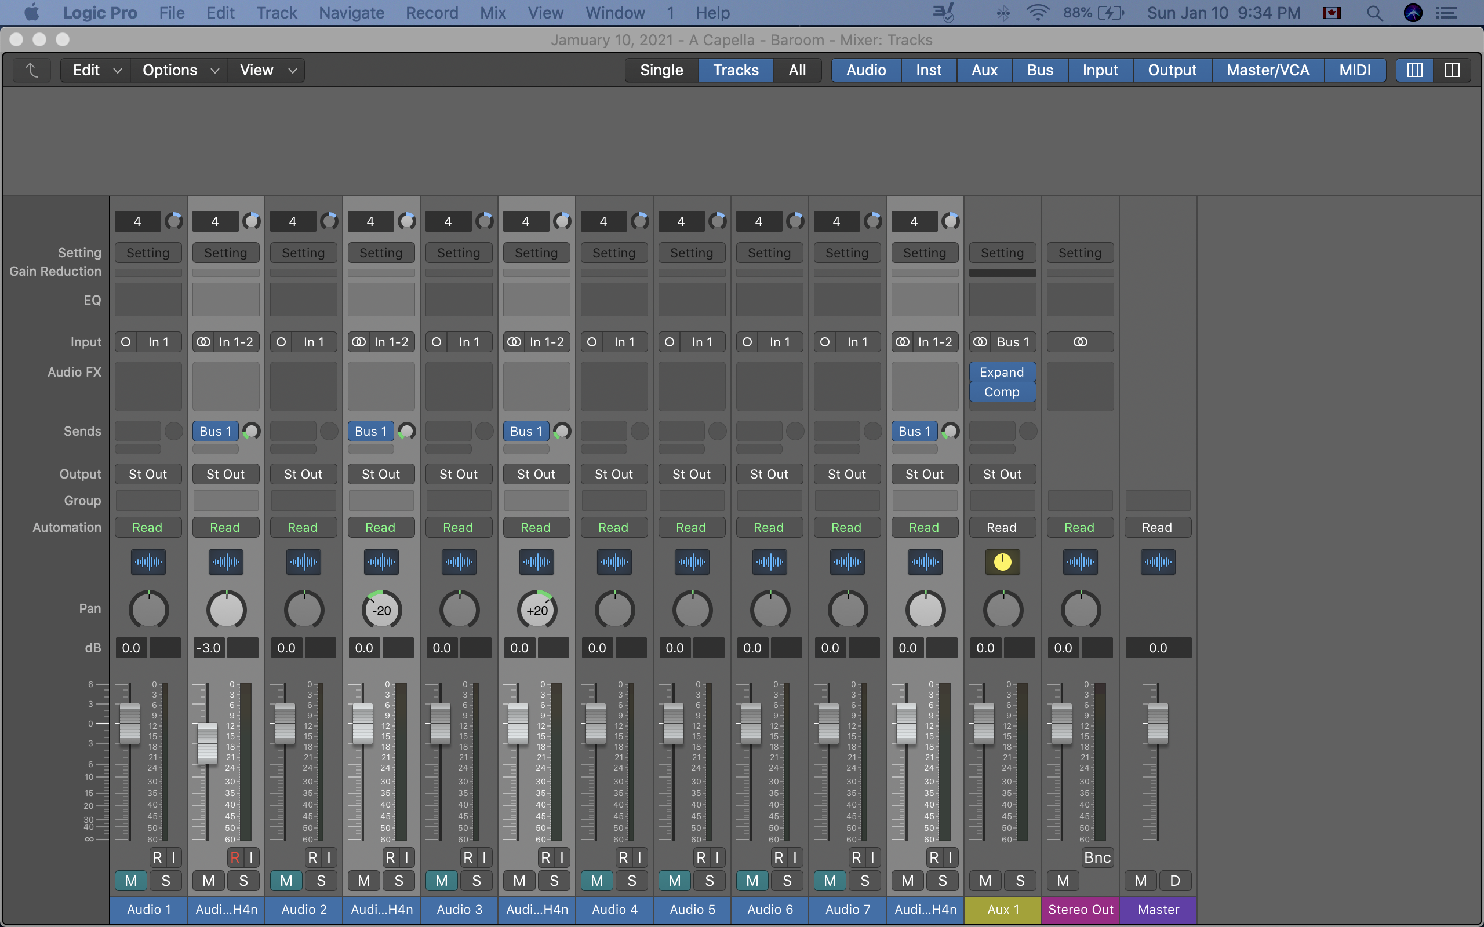Switch mixer to All view

(x=797, y=70)
